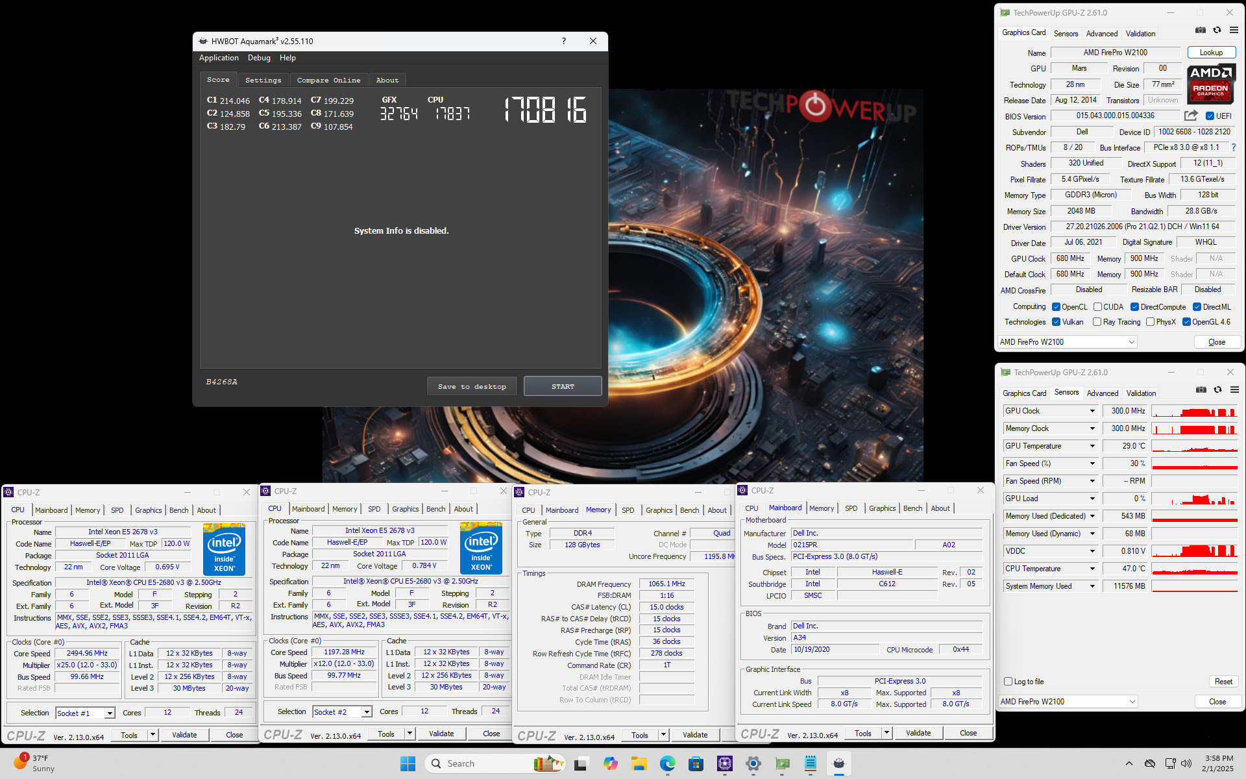Open the taskbar clock and date

1219,763
